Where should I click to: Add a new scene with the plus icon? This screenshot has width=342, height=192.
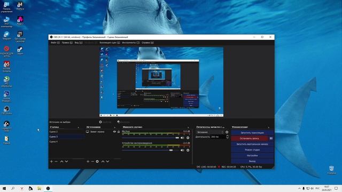pyautogui.click(x=51, y=162)
